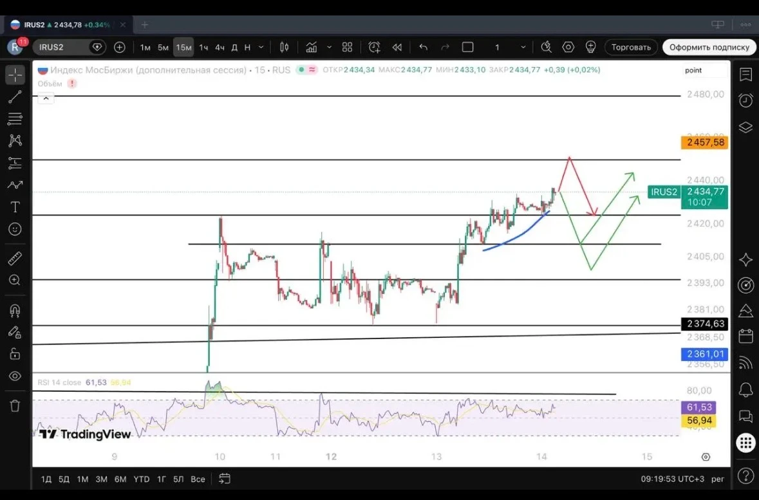Open quick search magnifier icon
The width and height of the screenshot is (759, 500).
(x=546, y=47)
